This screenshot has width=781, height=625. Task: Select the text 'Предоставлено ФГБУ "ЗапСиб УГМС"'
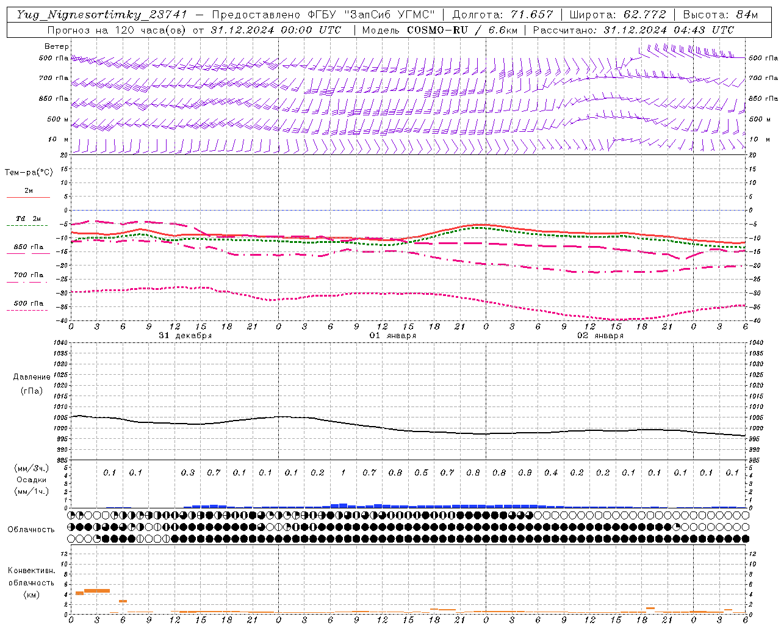pyautogui.click(x=325, y=15)
